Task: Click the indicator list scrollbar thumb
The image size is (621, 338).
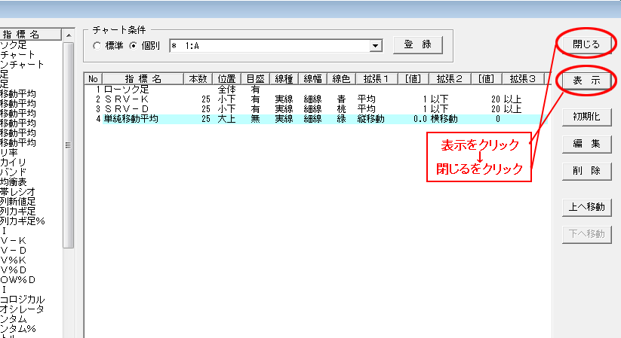Action: (x=69, y=145)
